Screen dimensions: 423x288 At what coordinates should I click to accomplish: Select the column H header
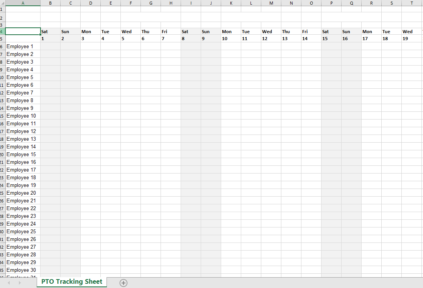(x=171, y=3)
